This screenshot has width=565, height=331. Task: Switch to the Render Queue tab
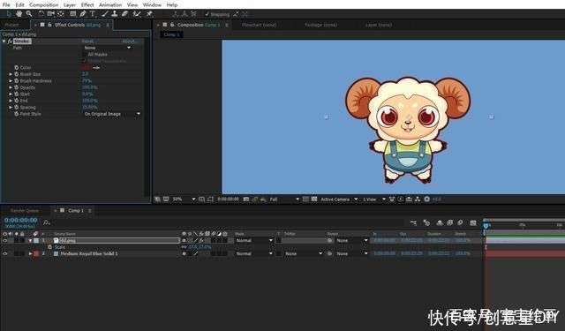pyautogui.click(x=25, y=211)
